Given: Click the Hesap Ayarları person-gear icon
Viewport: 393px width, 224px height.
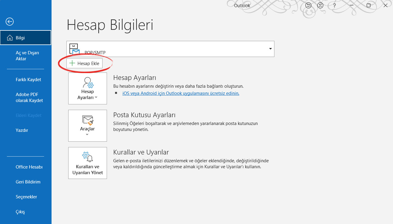Looking at the screenshot, I should [x=88, y=82].
